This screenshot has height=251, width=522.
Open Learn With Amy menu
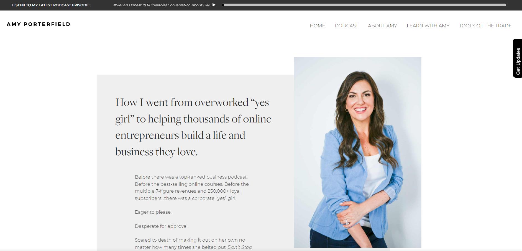click(x=428, y=26)
